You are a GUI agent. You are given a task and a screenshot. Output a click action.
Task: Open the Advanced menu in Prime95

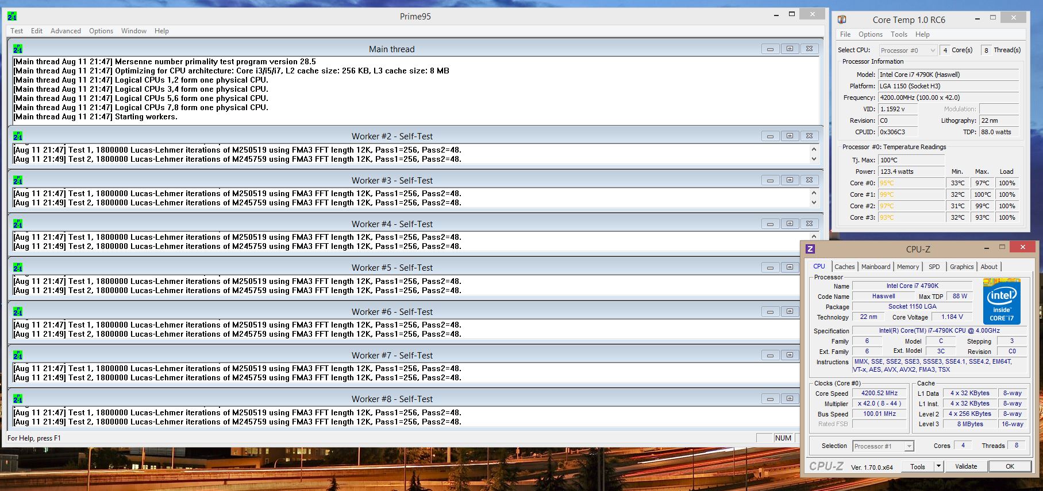66,31
